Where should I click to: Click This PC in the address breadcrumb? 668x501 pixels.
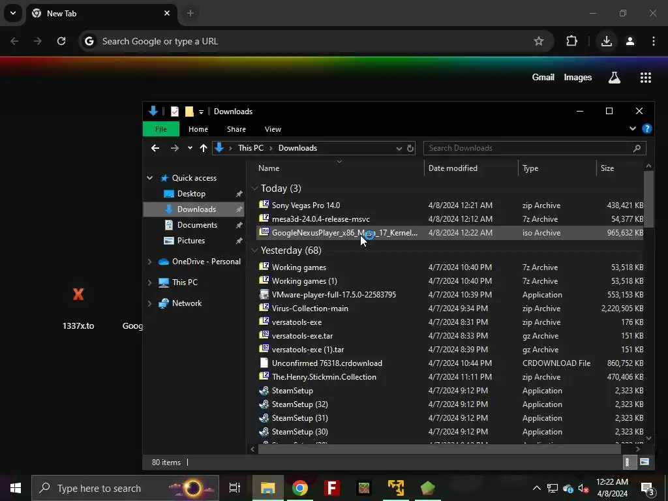click(x=250, y=148)
